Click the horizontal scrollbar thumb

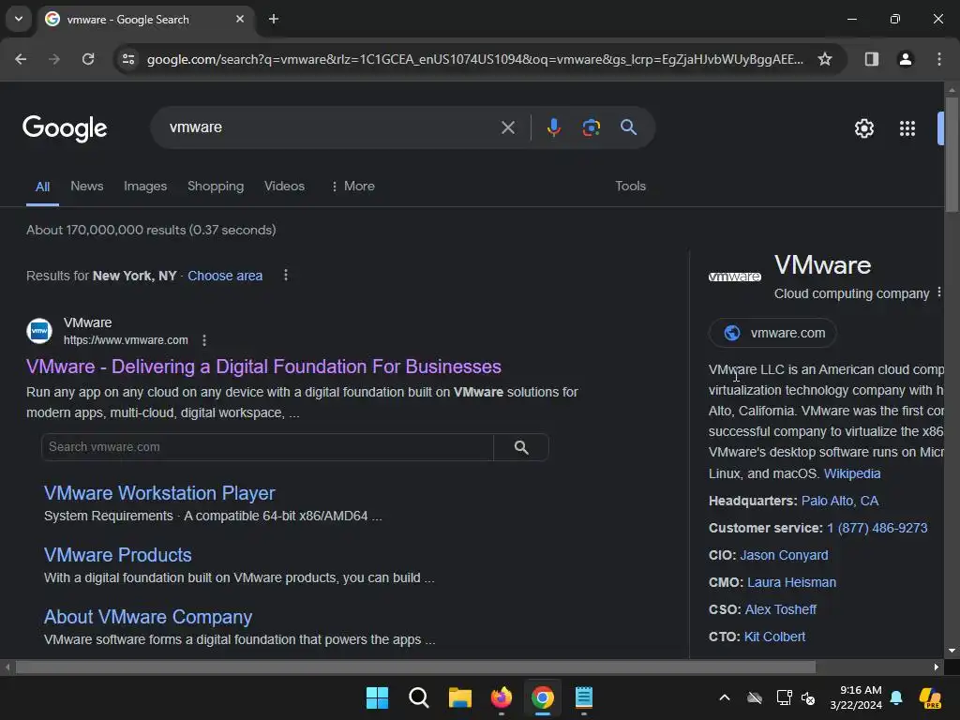[415, 667]
